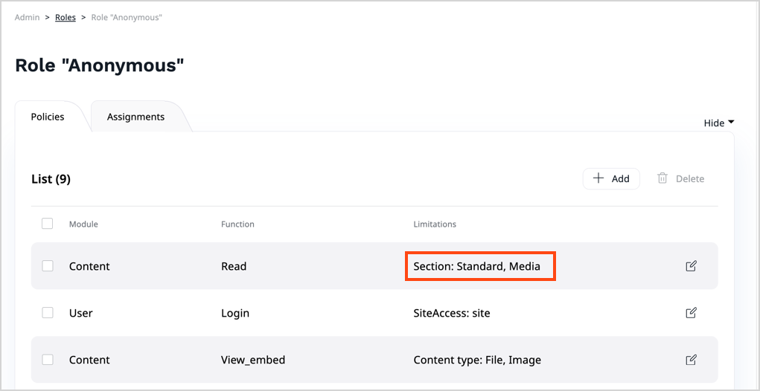
Task: Click the plus icon to add policy
Action: click(x=598, y=178)
